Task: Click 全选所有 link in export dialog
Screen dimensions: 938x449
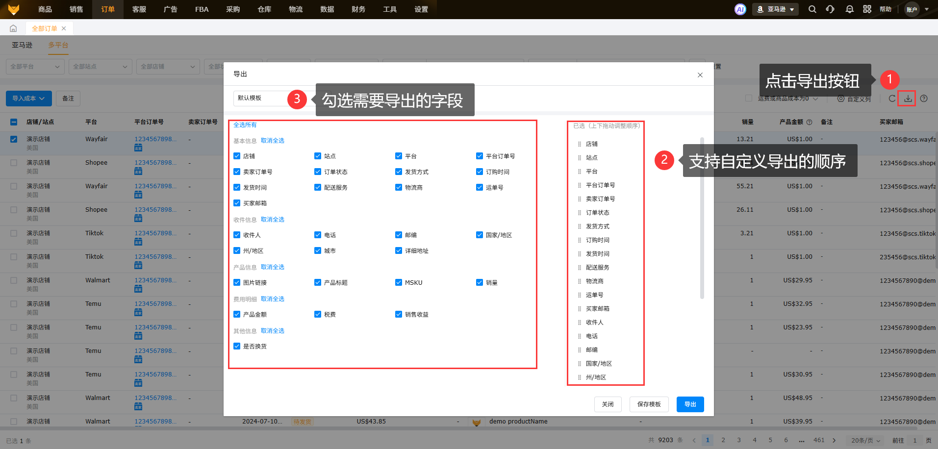Action: [x=245, y=125]
